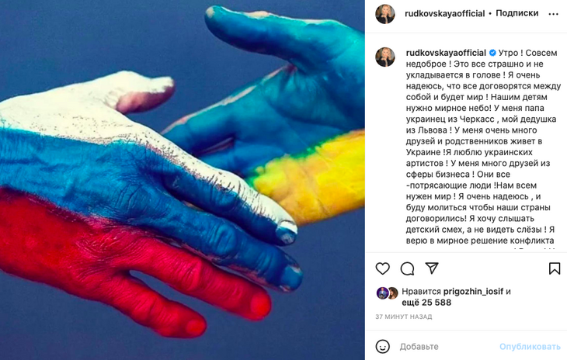Open rudkovskayaofficial username in caption
Image resolution: width=567 pixels, height=360 pixels.
446,53
